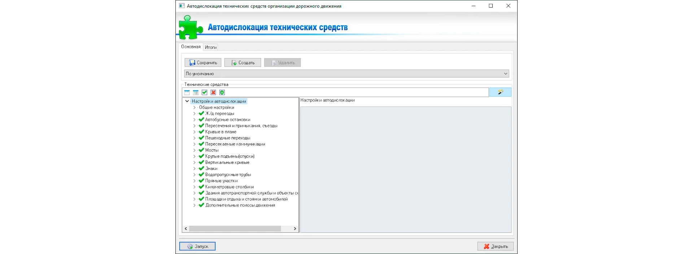Screen dimensions: 693x254
Task: Select the Основная tab
Action: 191,47
